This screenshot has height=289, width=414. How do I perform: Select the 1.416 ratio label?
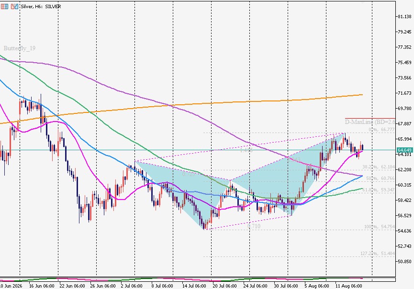(x=246, y=150)
